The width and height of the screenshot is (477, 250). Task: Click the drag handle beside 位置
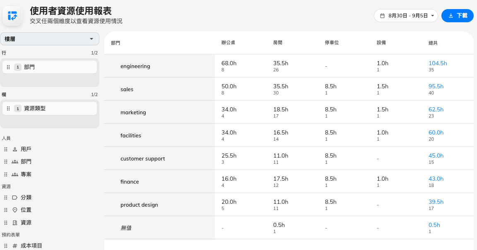6,210
